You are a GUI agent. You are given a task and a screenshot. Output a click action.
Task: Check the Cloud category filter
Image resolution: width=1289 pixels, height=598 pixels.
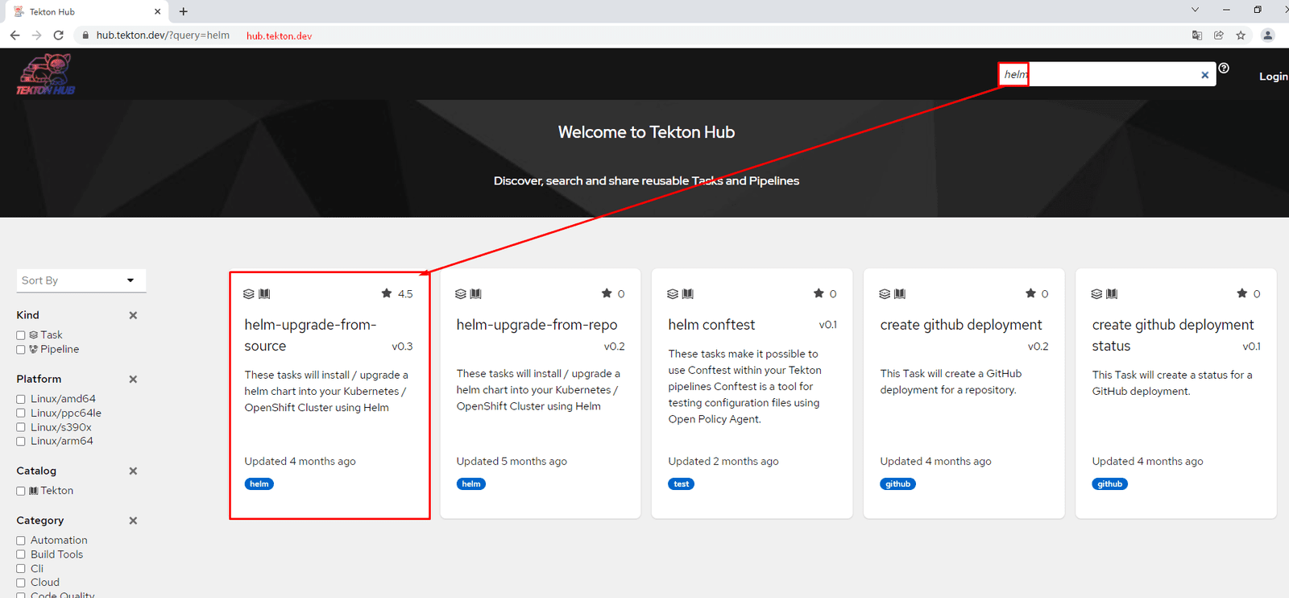21,583
